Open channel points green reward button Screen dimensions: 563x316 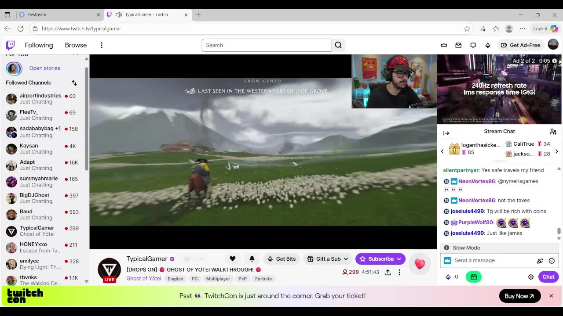474,277
